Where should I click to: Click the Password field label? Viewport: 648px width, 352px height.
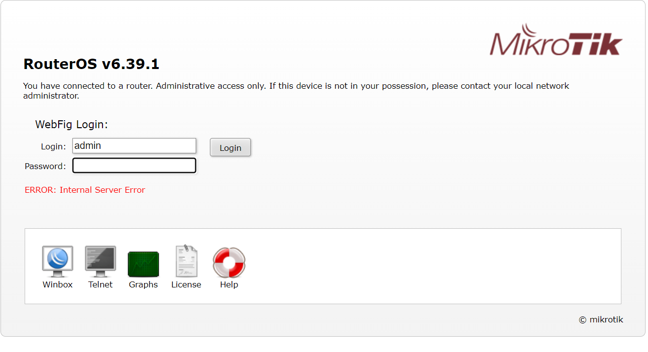(45, 166)
